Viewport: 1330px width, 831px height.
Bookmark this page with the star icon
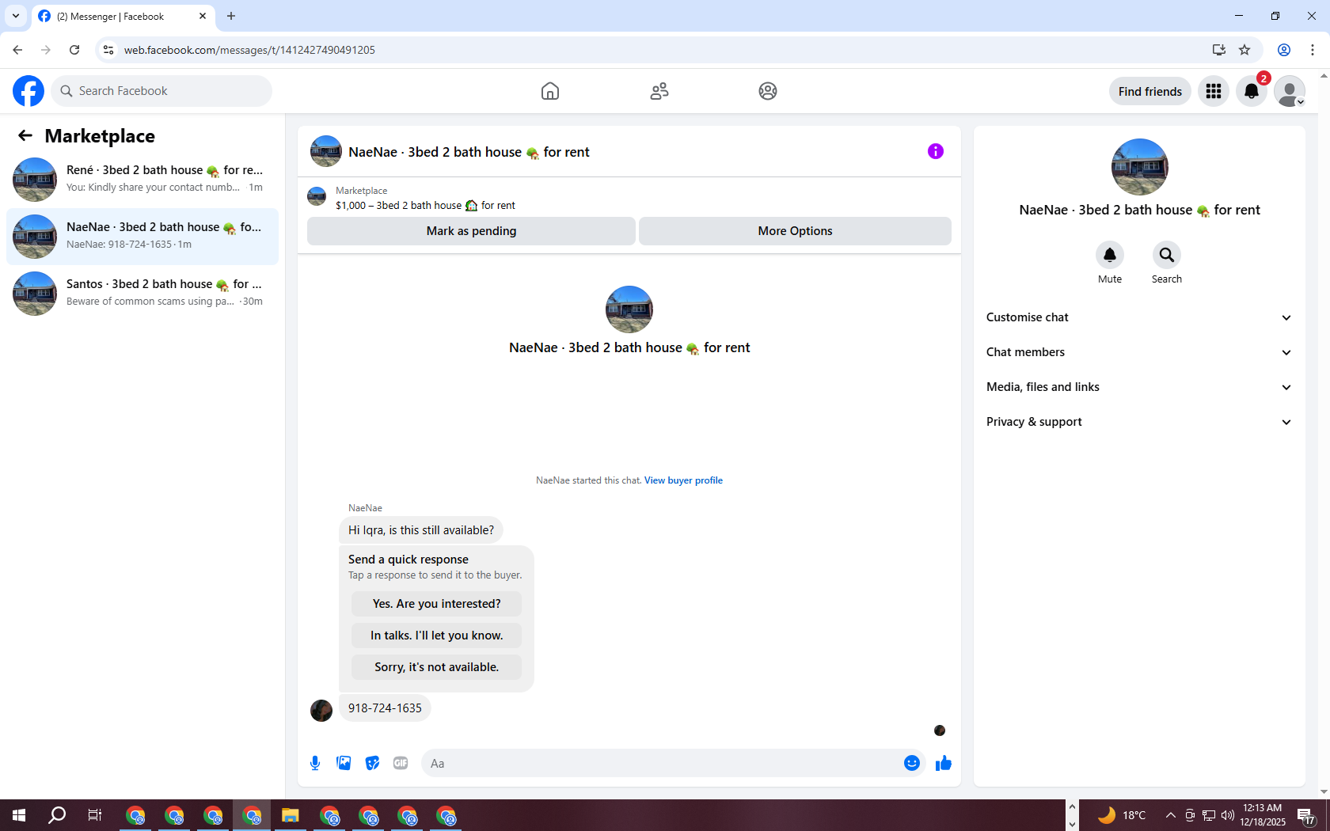[1244, 50]
